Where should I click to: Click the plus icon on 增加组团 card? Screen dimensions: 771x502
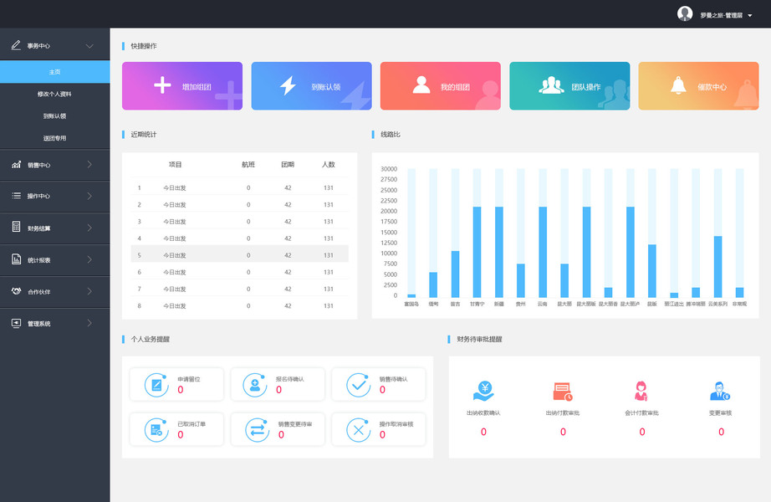click(x=162, y=85)
